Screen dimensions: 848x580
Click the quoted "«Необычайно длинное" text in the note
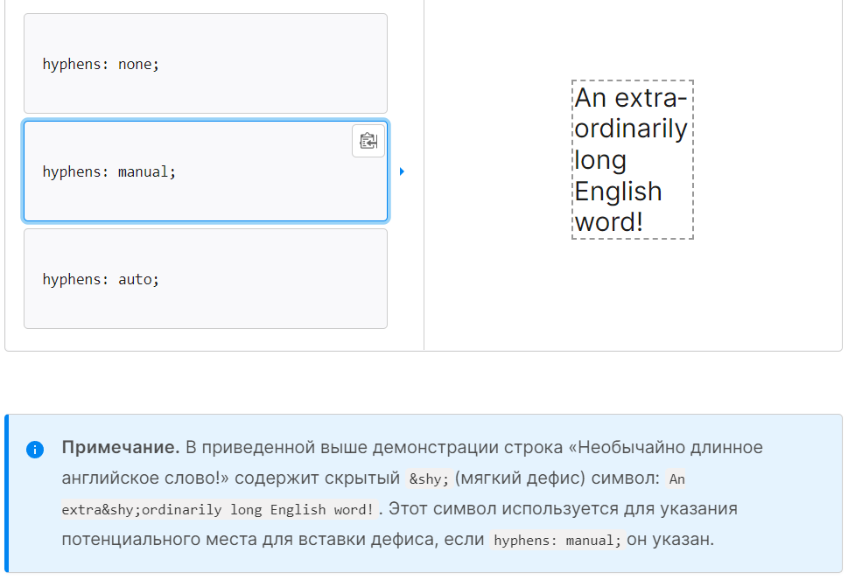point(665,448)
